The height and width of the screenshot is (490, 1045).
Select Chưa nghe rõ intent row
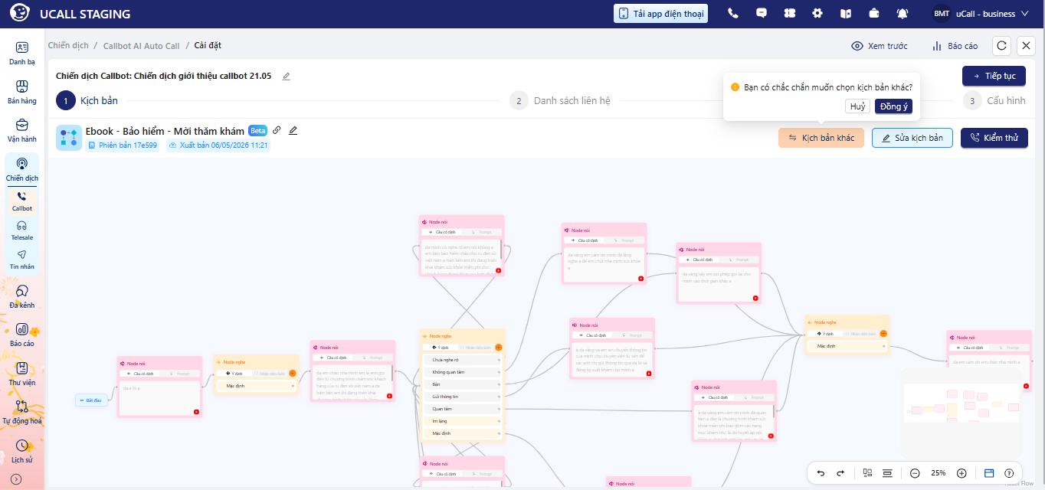(x=462, y=359)
